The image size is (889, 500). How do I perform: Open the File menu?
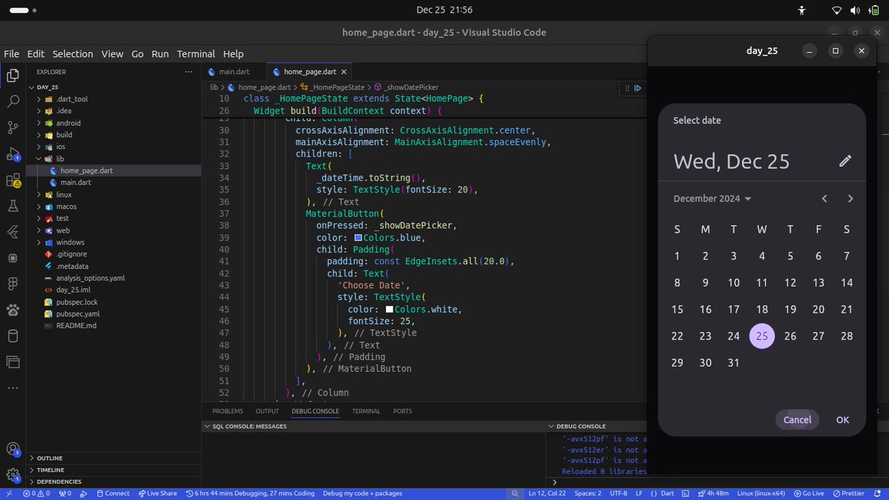tap(11, 54)
